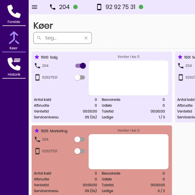Click the 92 92 75 31 number in header
Image resolution: width=195 pixels, height=195 pixels.
(120, 7)
